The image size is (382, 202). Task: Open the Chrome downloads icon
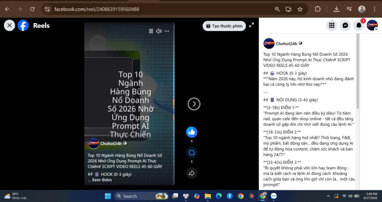[x=336, y=9]
